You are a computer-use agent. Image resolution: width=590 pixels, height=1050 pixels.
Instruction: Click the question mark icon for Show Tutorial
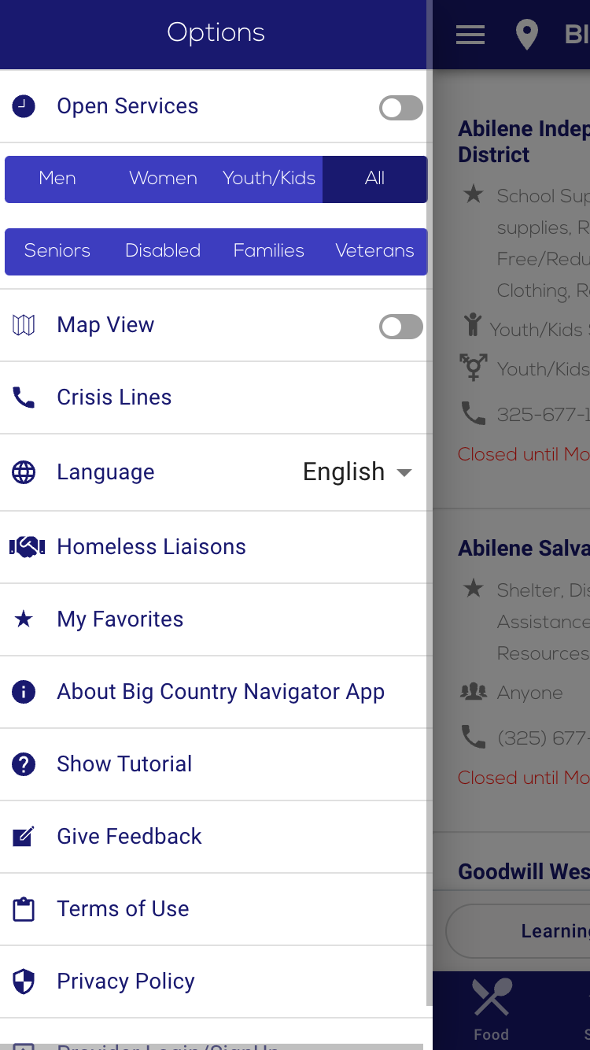point(24,764)
